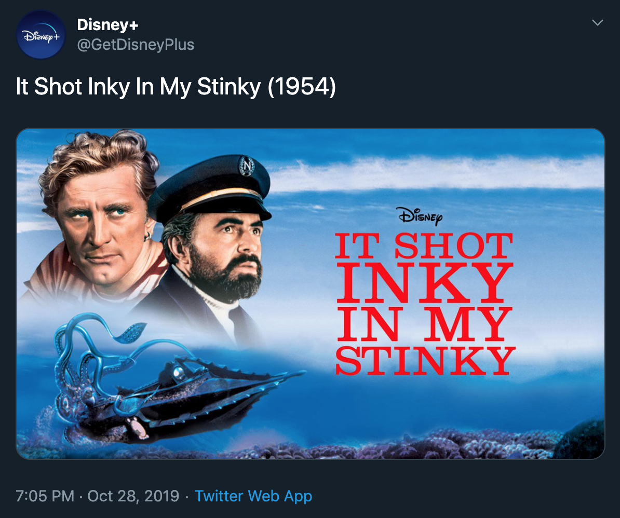This screenshot has width=620, height=518.
Task: Expand the tweet options chevron
Action: (598, 23)
